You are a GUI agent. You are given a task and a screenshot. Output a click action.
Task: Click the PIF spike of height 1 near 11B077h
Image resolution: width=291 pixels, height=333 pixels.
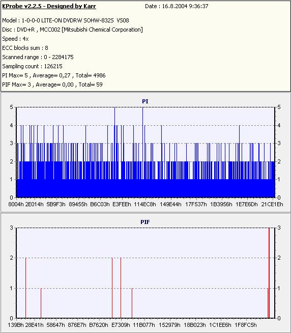coord(132,303)
